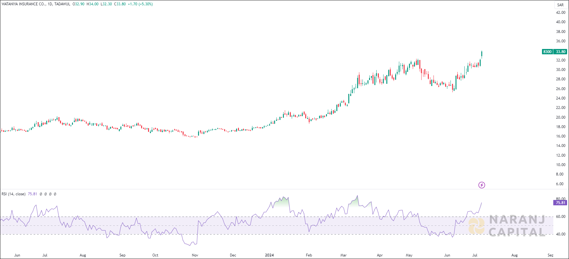Click the Mar time axis label
The width and height of the screenshot is (569, 259).
point(343,255)
